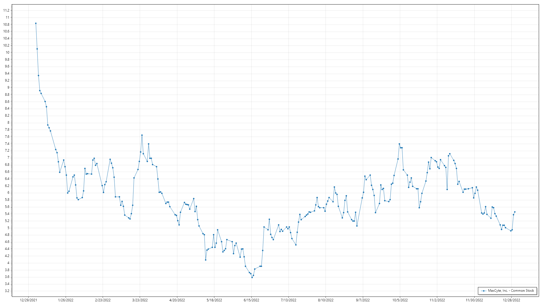Click the MaxCyte legend line marker icon
The width and height of the screenshot is (543, 305).
484,291
